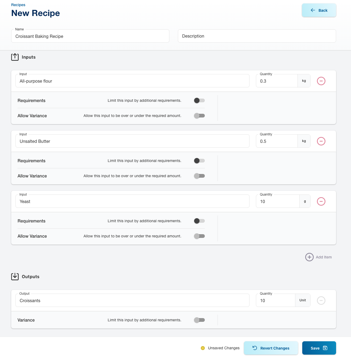Image resolution: width=351 pixels, height=357 pixels.
Task: Remove the Unsalted Butter input row
Action: point(321,141)
